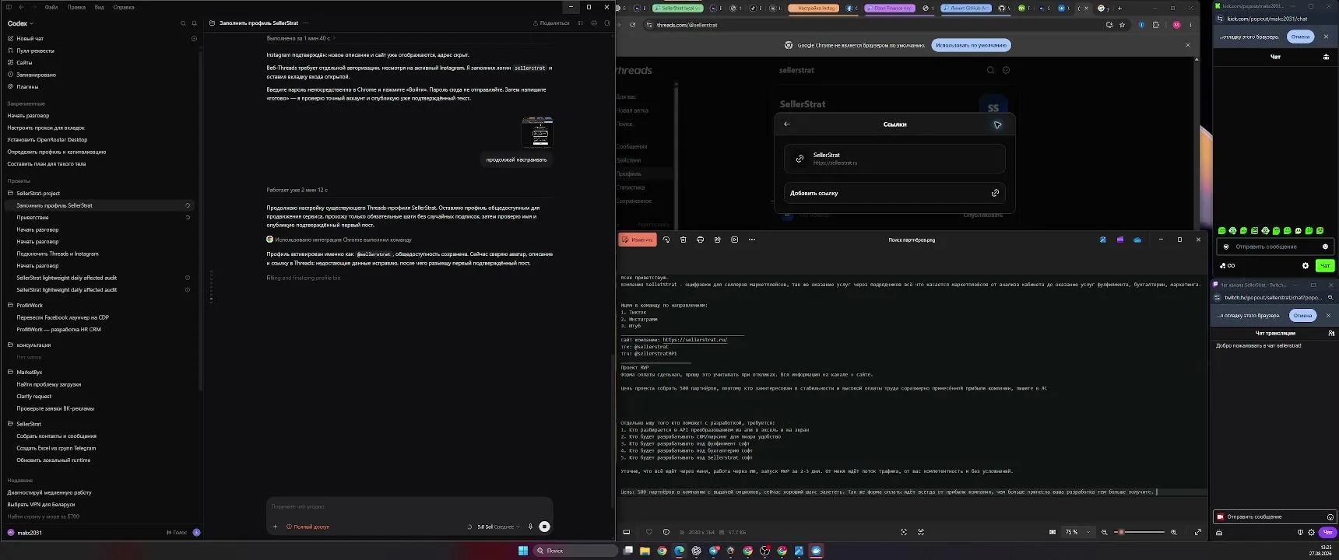The width and height of the screenshot is (1339, 560).
Task: Open the Запланировано section in Codex
Action: pyautogui.click(x=36, y=75)
